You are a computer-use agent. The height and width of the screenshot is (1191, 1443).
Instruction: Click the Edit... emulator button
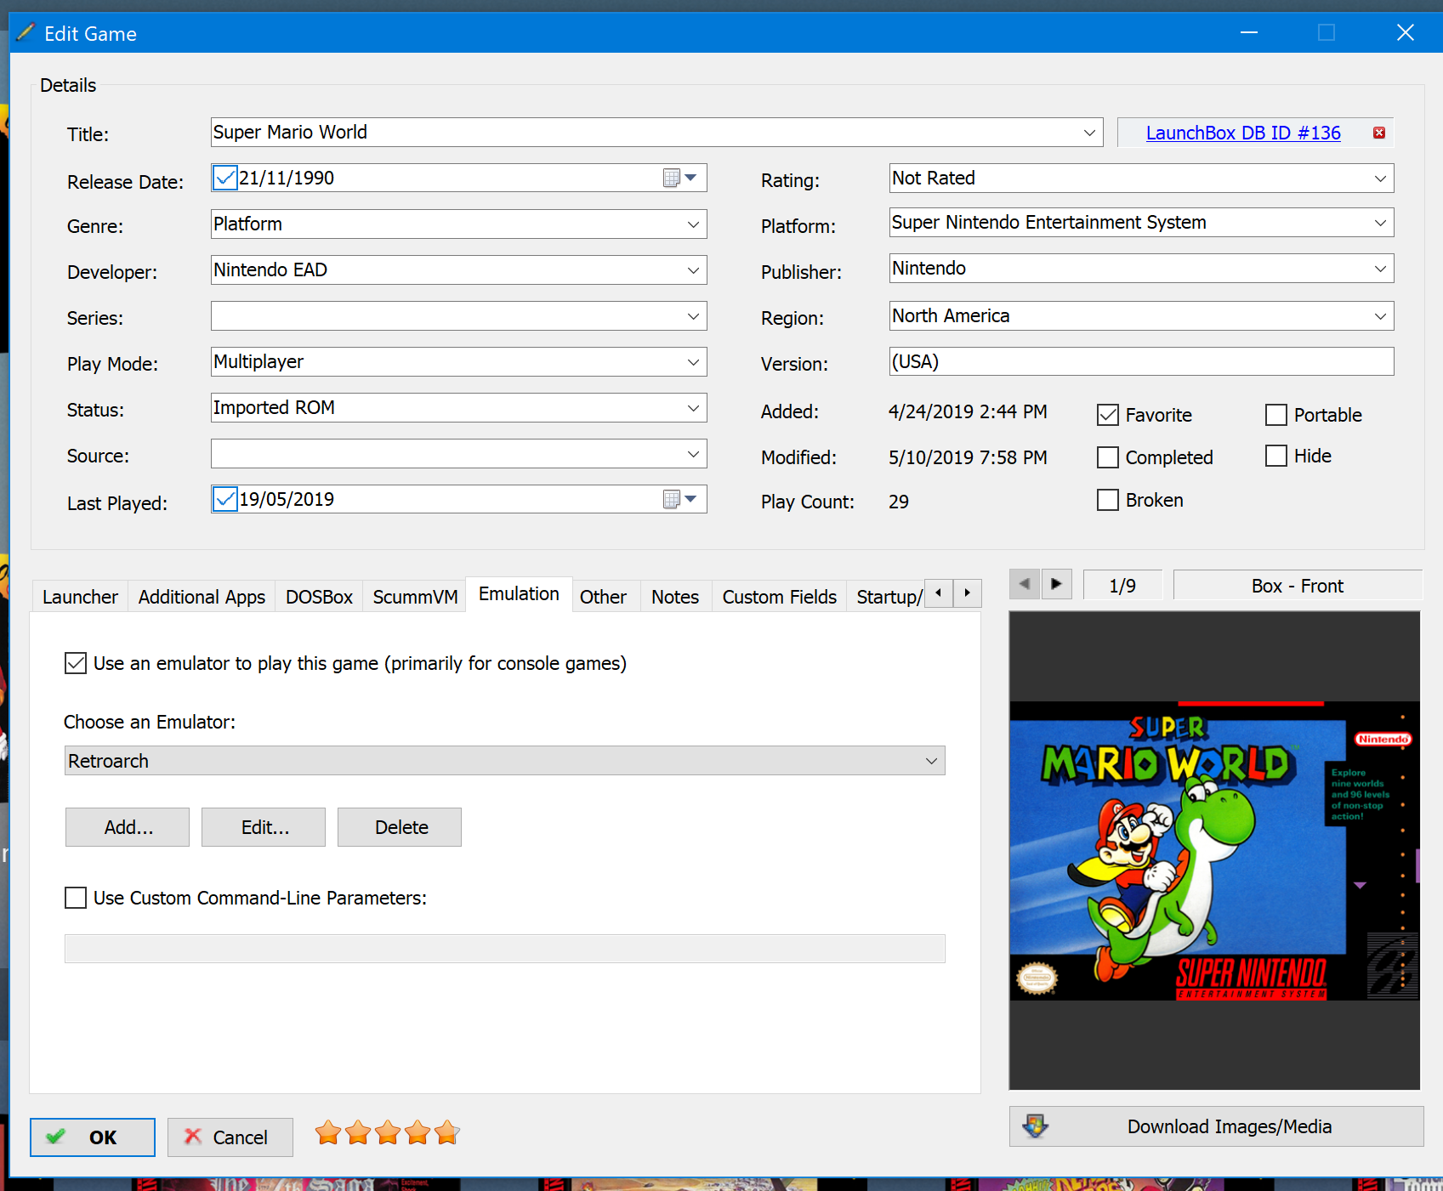tap(264, 827)
